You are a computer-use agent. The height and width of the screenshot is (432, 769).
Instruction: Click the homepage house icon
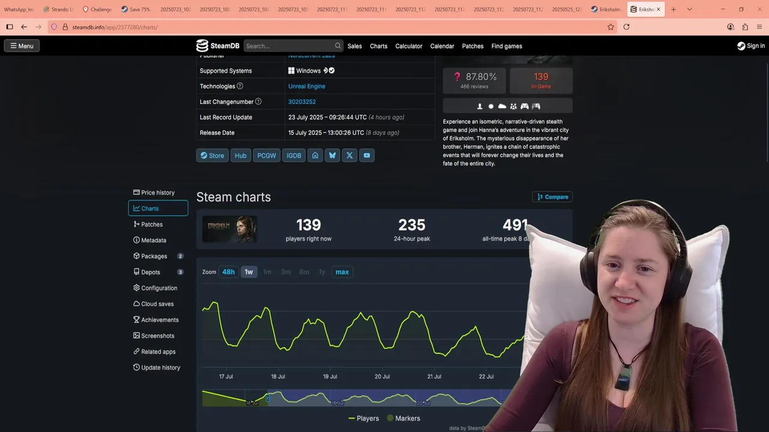point(315,155)
